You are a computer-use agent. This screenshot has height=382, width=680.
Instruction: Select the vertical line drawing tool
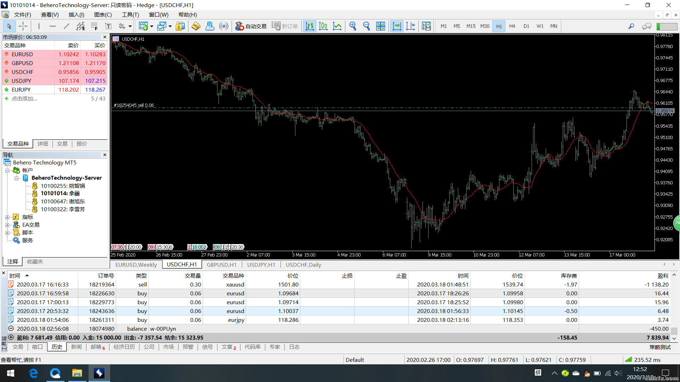[x=39, y=26]
